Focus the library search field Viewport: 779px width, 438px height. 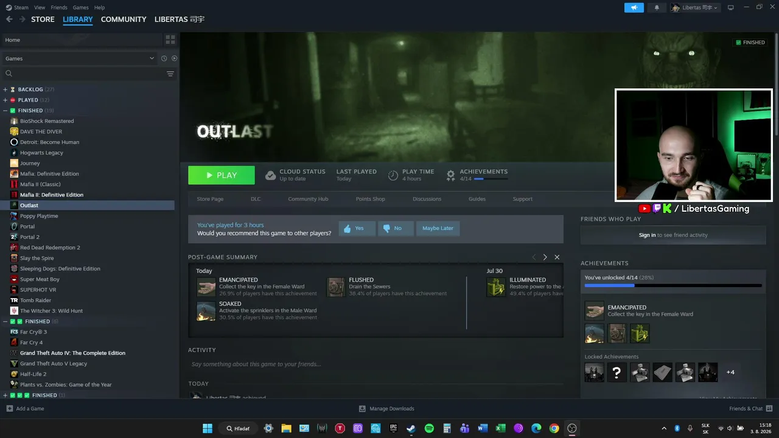point(85,74)
